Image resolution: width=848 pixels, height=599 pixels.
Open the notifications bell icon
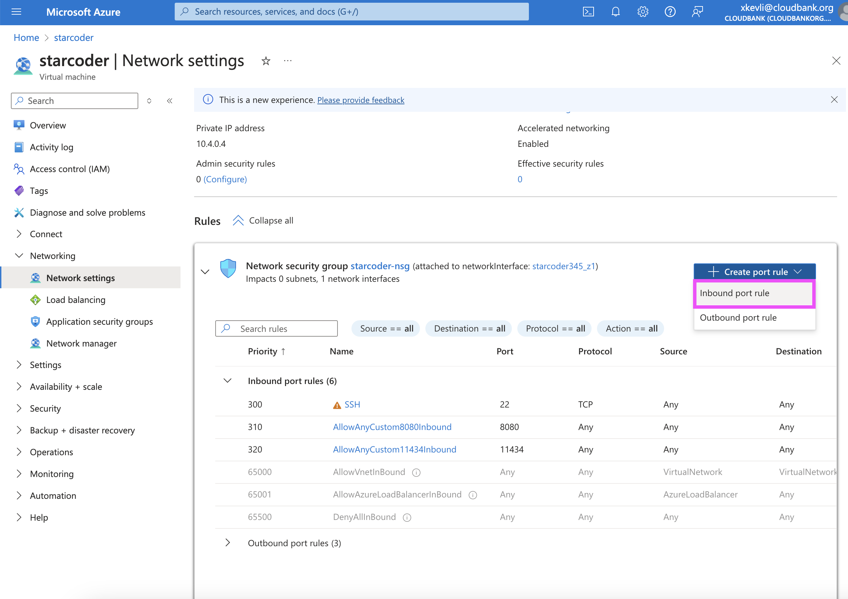(x=615, y=12)
